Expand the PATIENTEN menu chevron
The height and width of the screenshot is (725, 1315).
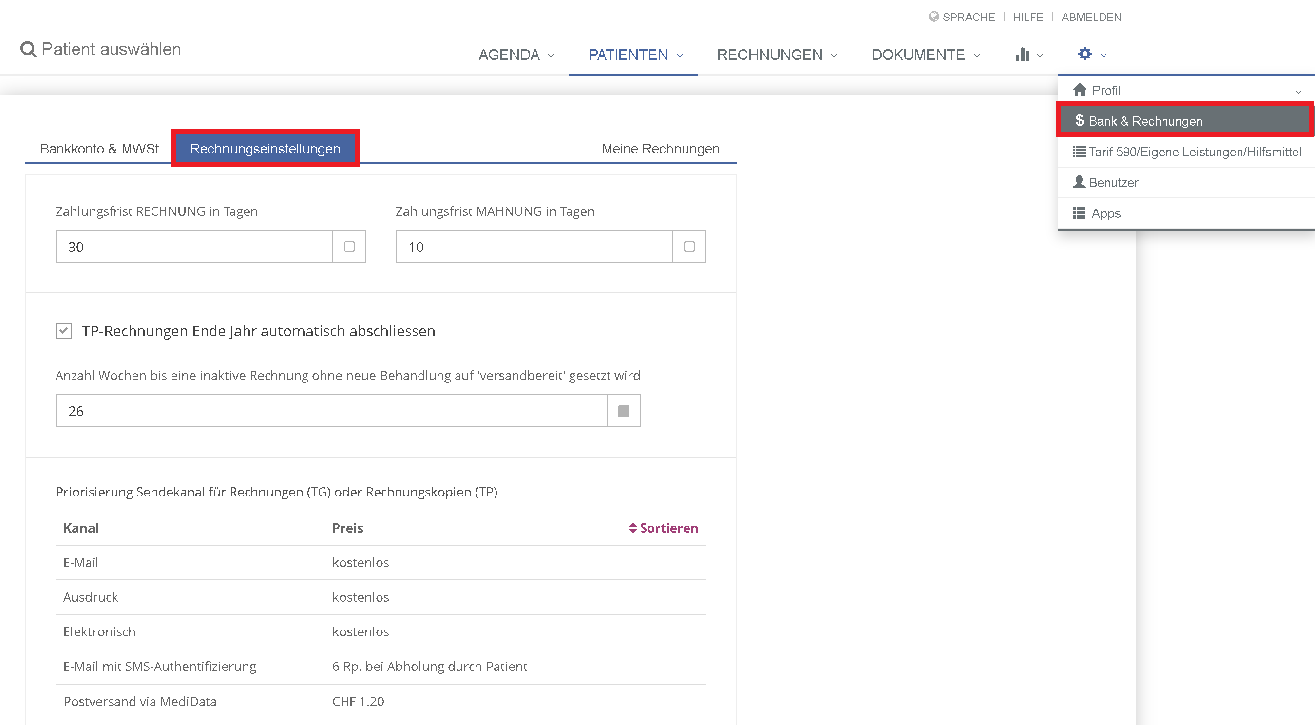point(680,55)
